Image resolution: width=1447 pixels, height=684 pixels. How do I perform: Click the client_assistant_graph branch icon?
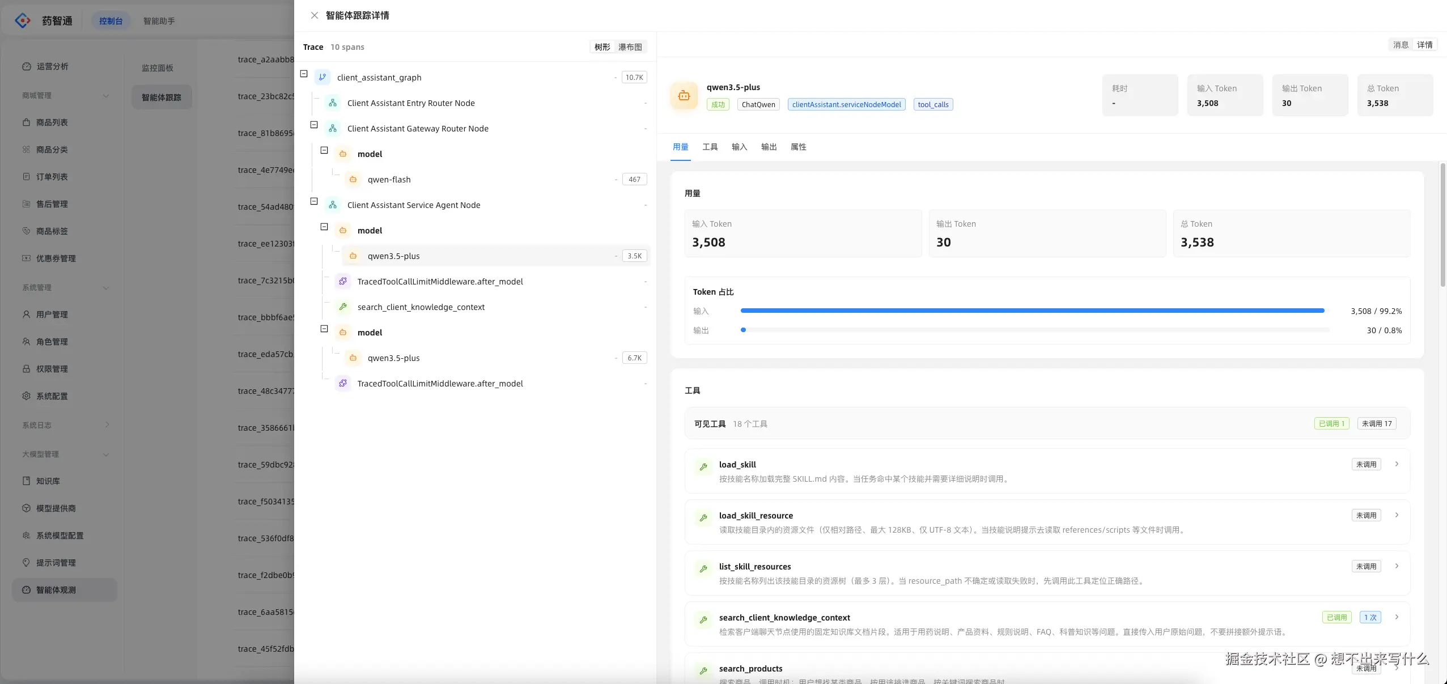click(323, 77)
